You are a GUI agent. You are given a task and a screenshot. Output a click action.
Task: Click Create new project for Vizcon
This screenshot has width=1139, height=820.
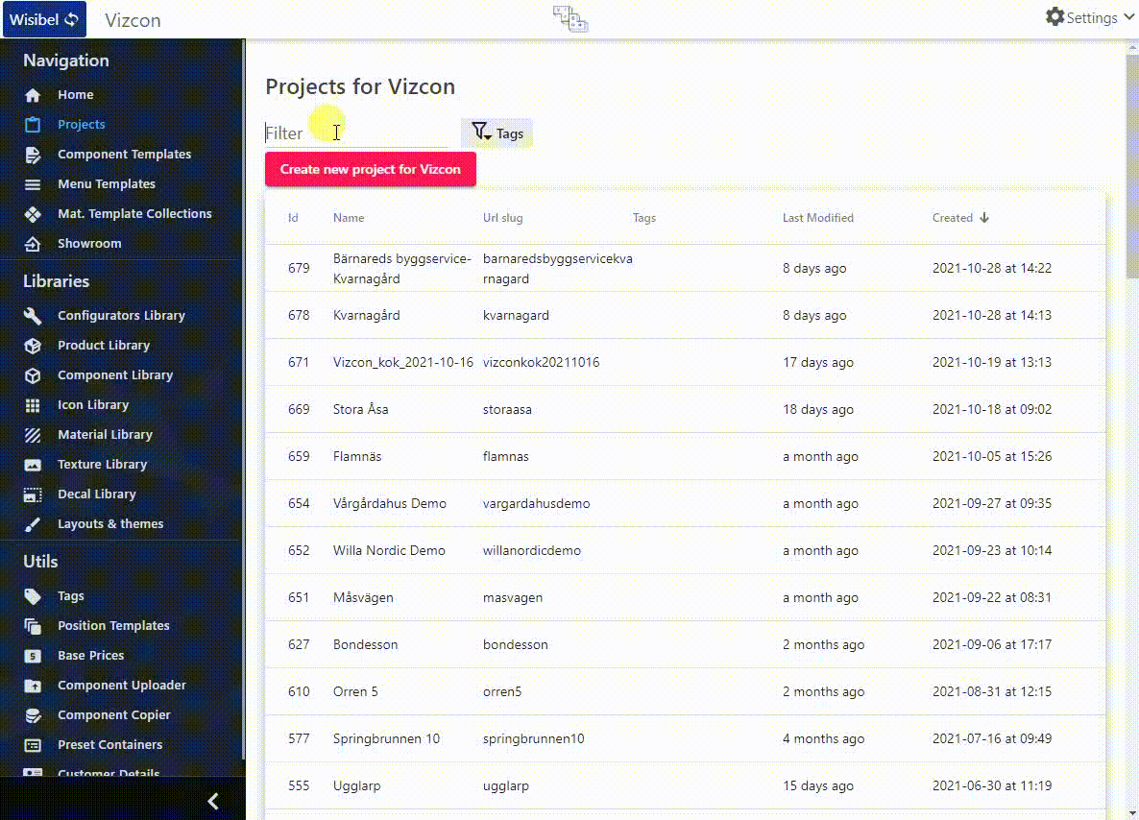(x=370, y=169)
